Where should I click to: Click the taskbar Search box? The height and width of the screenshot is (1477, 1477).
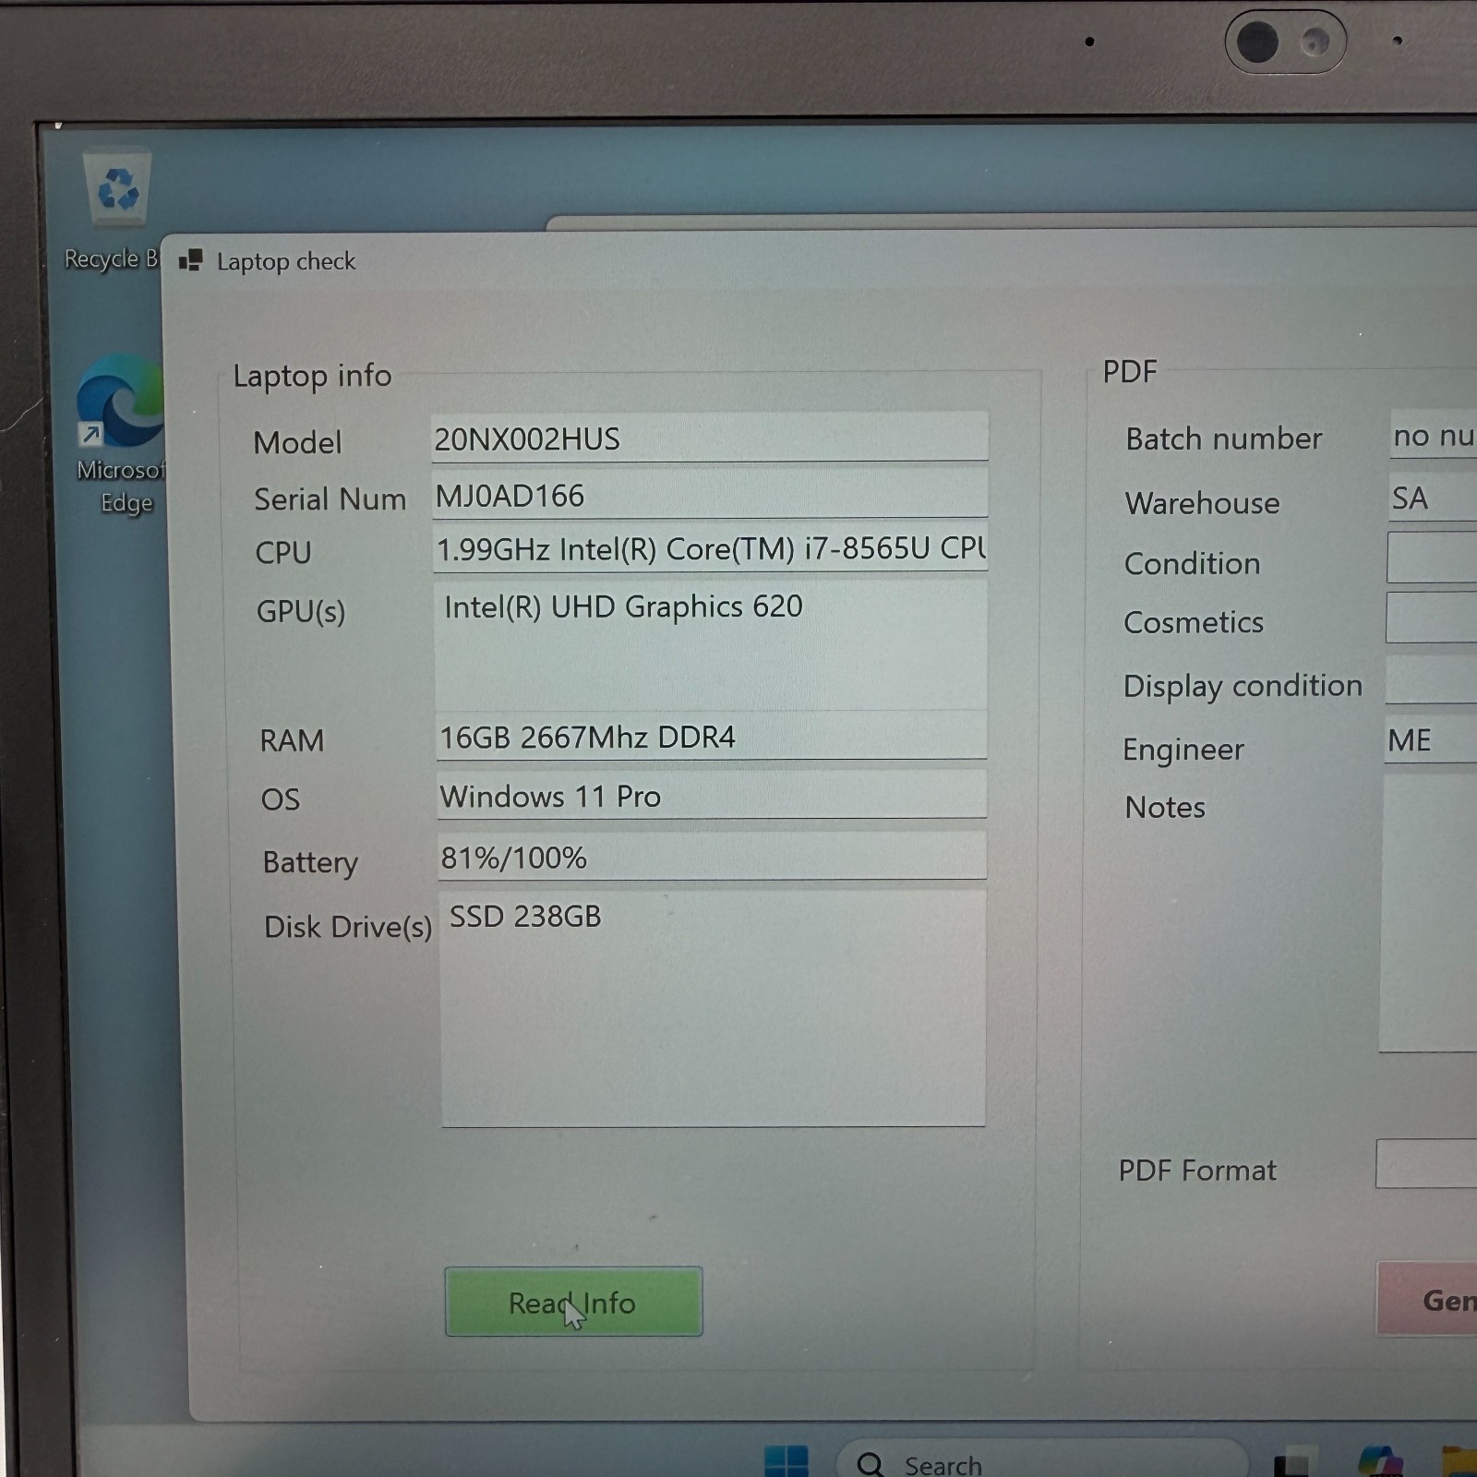tap(1041, 1462)
